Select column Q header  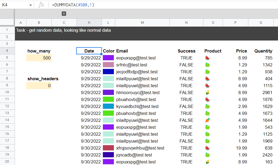(x=261, y=23)
